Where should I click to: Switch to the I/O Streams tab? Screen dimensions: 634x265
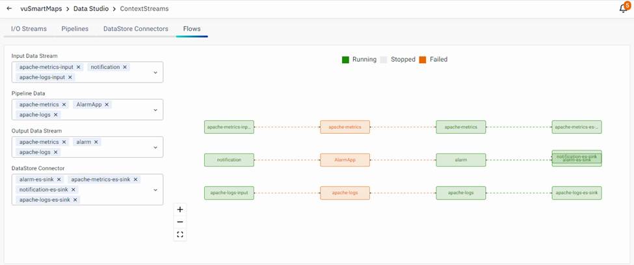30,29
